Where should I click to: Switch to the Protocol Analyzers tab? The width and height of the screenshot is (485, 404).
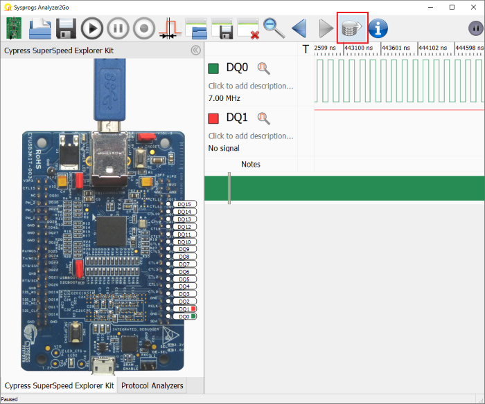coord(152,385)
